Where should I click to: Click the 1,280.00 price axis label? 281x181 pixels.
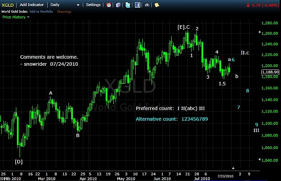pyautogui.click(x=270, y=23)
